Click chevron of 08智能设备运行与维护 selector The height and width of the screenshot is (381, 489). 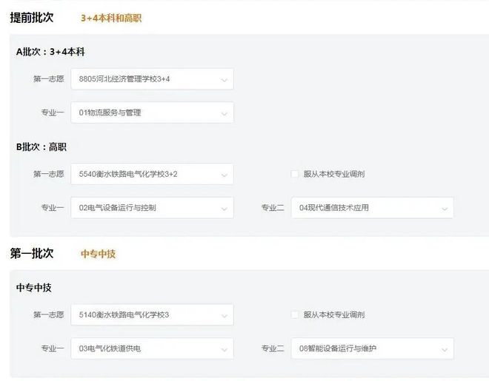tap(445, 350)
